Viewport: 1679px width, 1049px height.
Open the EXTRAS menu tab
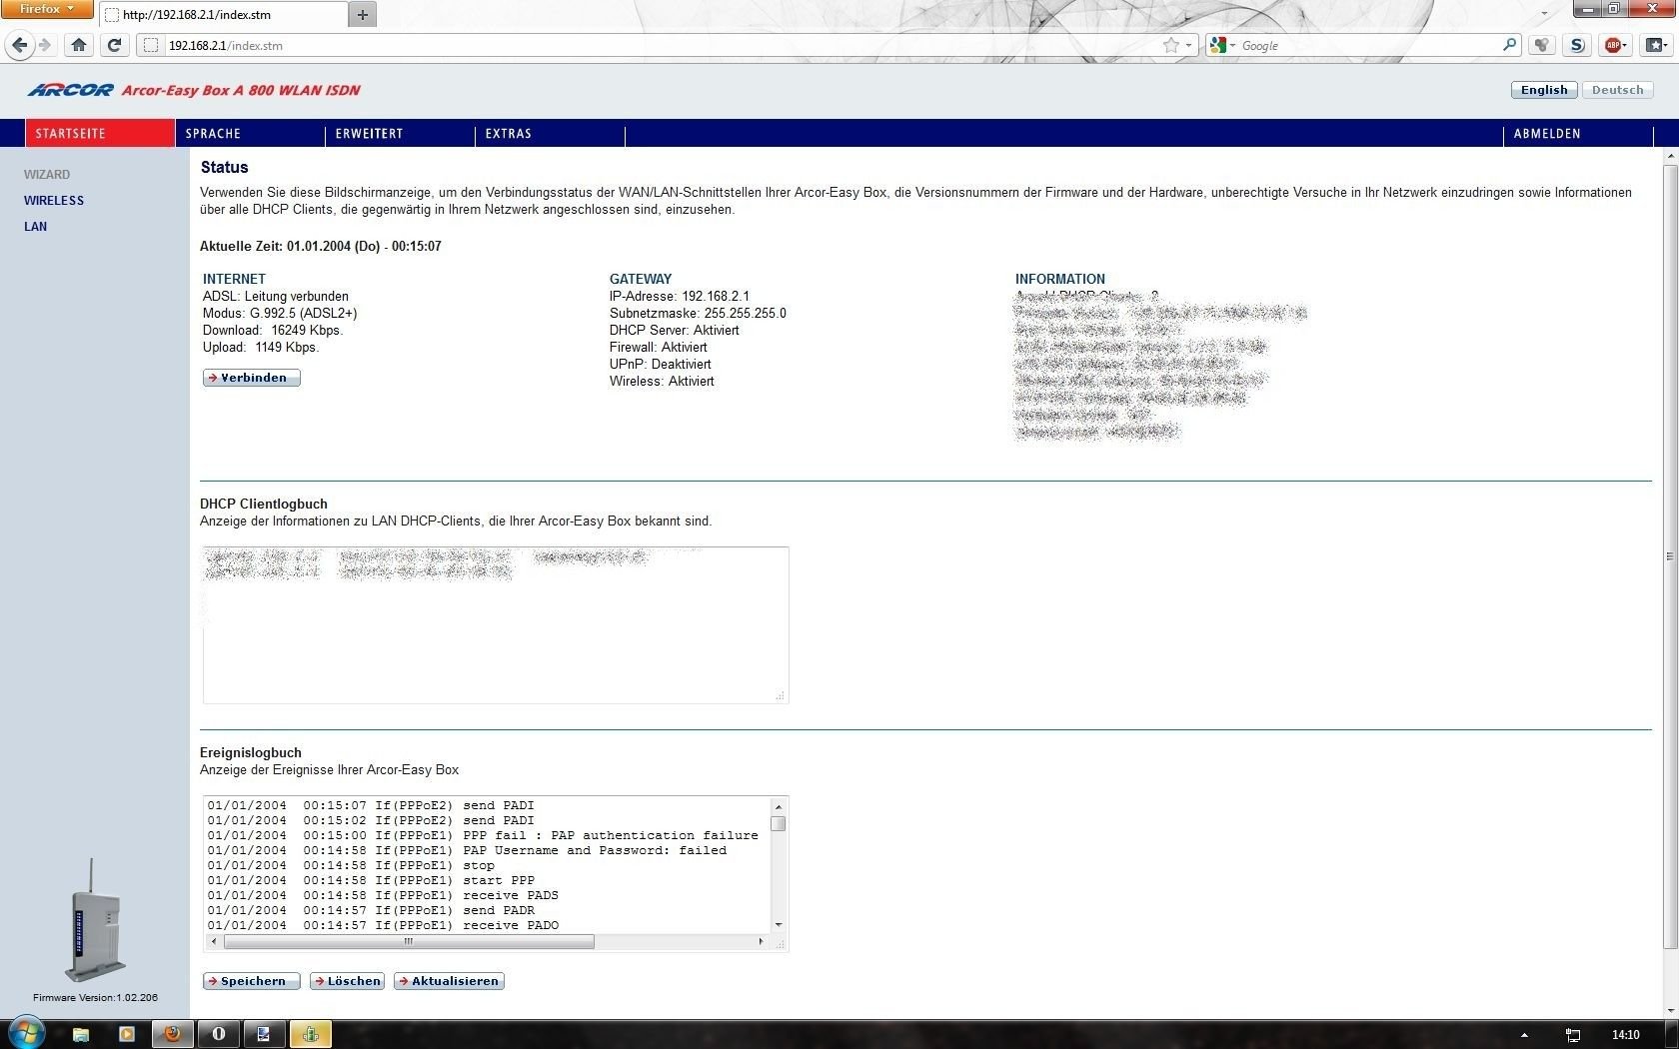pos(550,133)
